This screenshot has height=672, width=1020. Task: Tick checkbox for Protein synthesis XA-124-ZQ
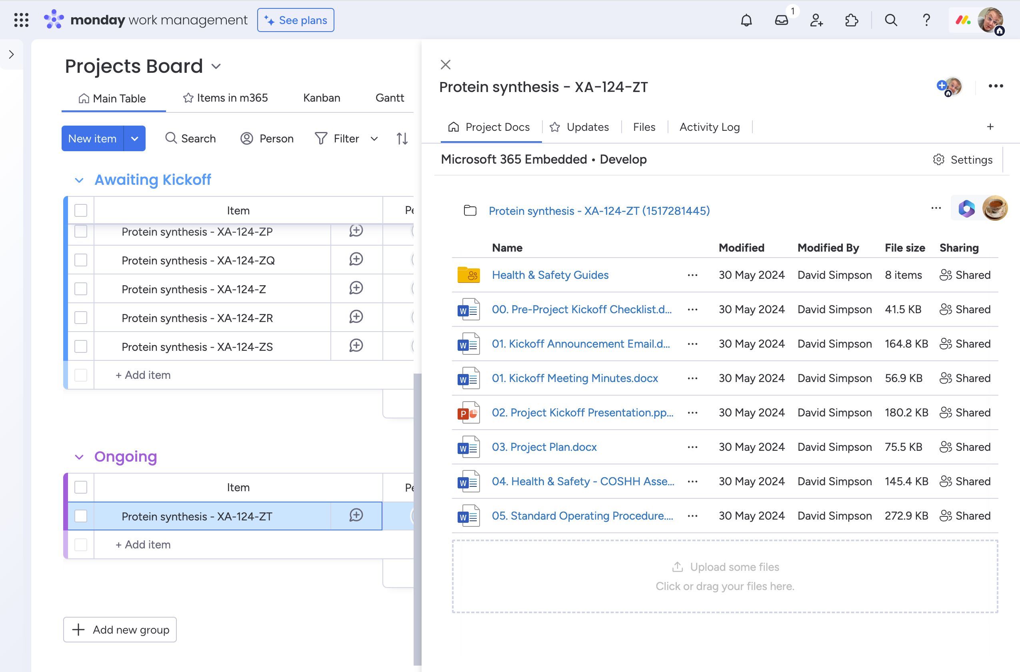pyautogui.click(x=81, y=260)
